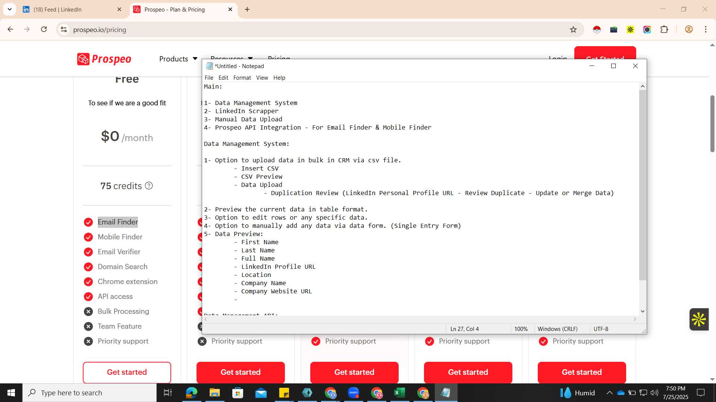Image resolution: width=716 pixels, height=402 pixels.
Task: Click the Notepad icon in the taskbar
Action: (x=446, y=393)
